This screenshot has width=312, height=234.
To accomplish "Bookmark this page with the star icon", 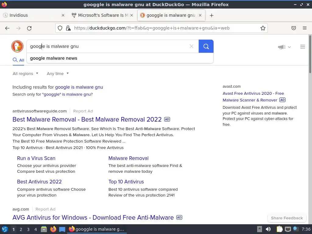I will click(263, 28).
